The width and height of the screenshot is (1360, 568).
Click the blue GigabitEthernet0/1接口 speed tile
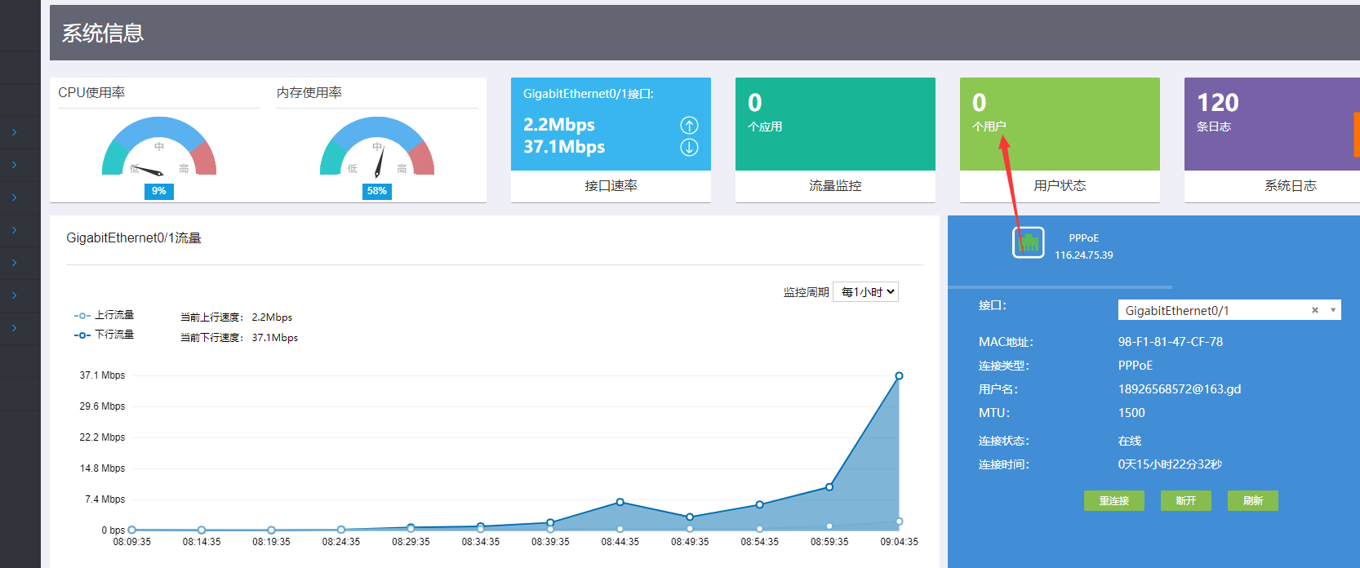point(611,124)
